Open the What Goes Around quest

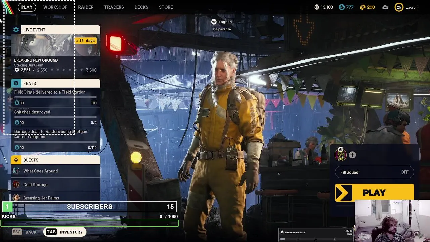(x=55, y=171)
